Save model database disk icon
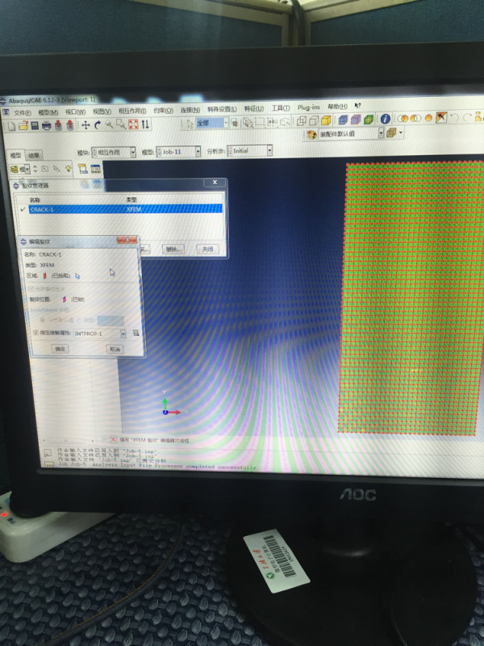Screen dimensions: 484x646 click(35, 126)
